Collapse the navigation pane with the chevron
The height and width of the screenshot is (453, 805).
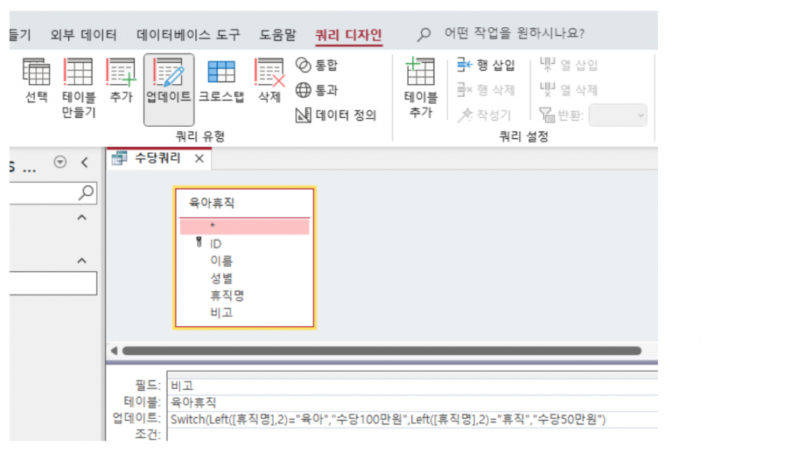[84, 163]
